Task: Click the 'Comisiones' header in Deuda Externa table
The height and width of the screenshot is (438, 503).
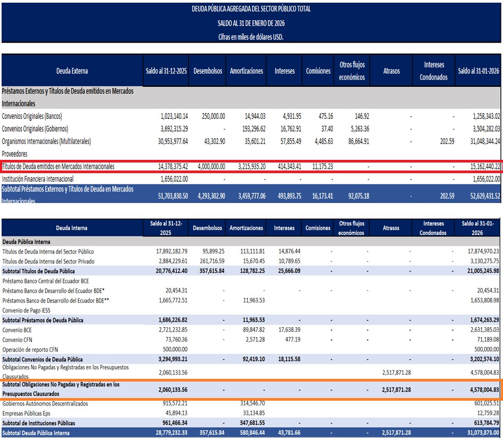Action: pos(318,71)
